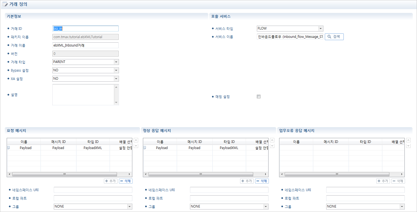
Task: Move row down in 요청 메시지 table
Action: coord(136,146)
